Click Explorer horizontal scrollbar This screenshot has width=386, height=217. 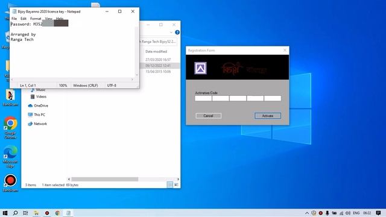pyautogui.click(x=104, y=179)
